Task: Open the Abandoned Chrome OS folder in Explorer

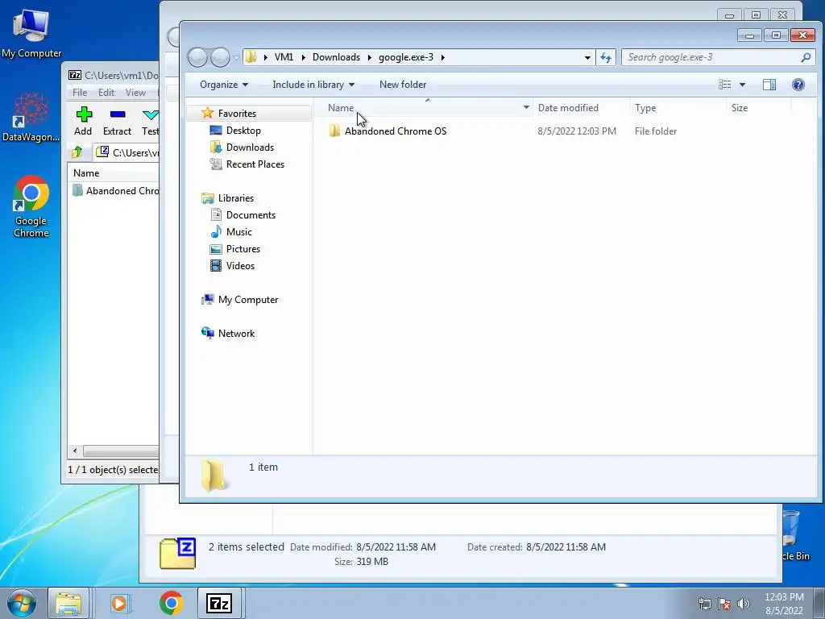Action: pyautogui.click(x=395, y=131)
